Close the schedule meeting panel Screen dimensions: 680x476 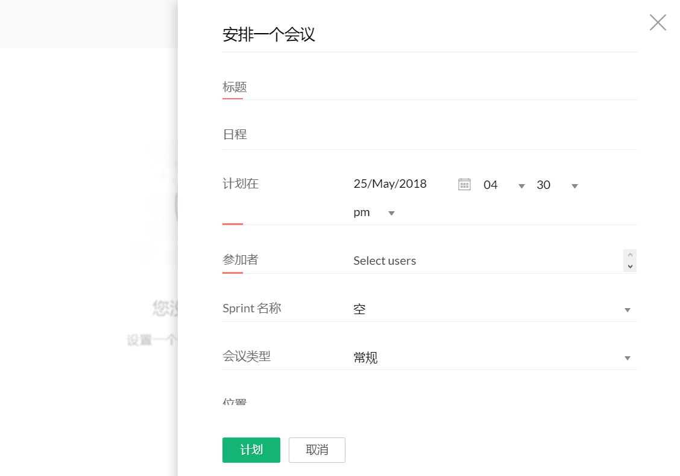point(658,22)
